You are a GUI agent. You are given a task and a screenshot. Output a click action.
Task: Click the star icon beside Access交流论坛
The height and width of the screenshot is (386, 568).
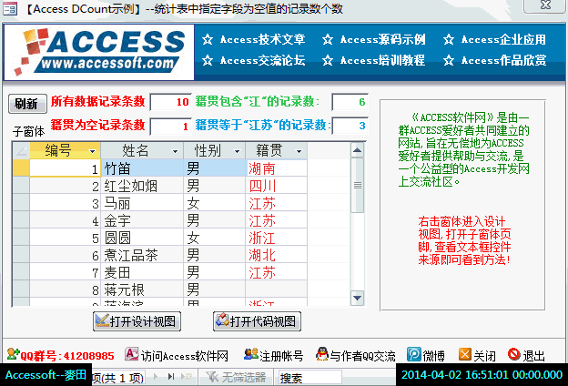208,60
